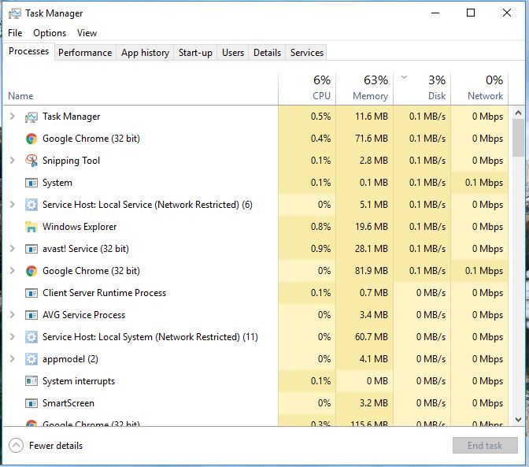Select the Client Server Runtime Process name
This screenshot has height=467, width=529.
[104, 293]
